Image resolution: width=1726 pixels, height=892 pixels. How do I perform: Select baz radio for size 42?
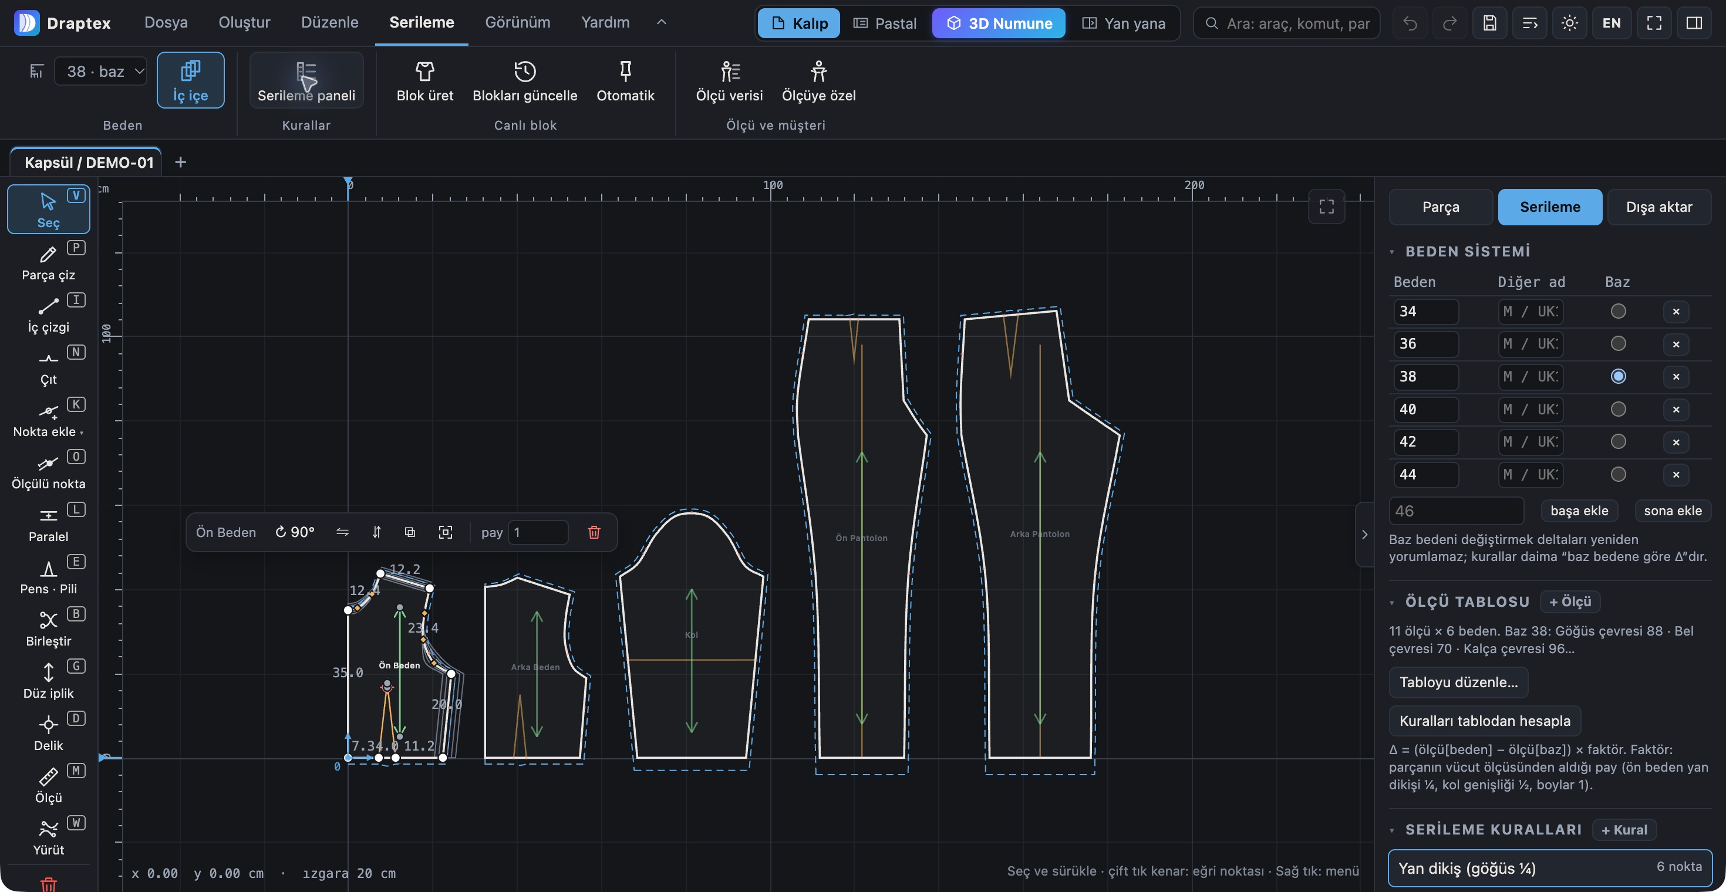[x=1618, y=442]
